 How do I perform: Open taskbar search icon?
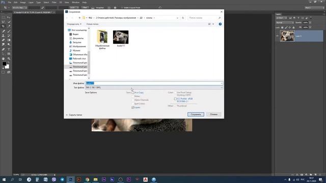(12, 179)
